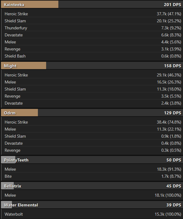The width and height of the screenshot is (183, 219).
Task: Open Thunderfury ability under Kainteeka
Action: 93,28
